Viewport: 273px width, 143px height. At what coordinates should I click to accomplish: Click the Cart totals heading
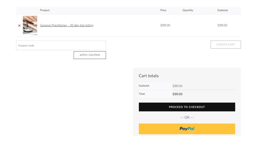coord(148,76)
